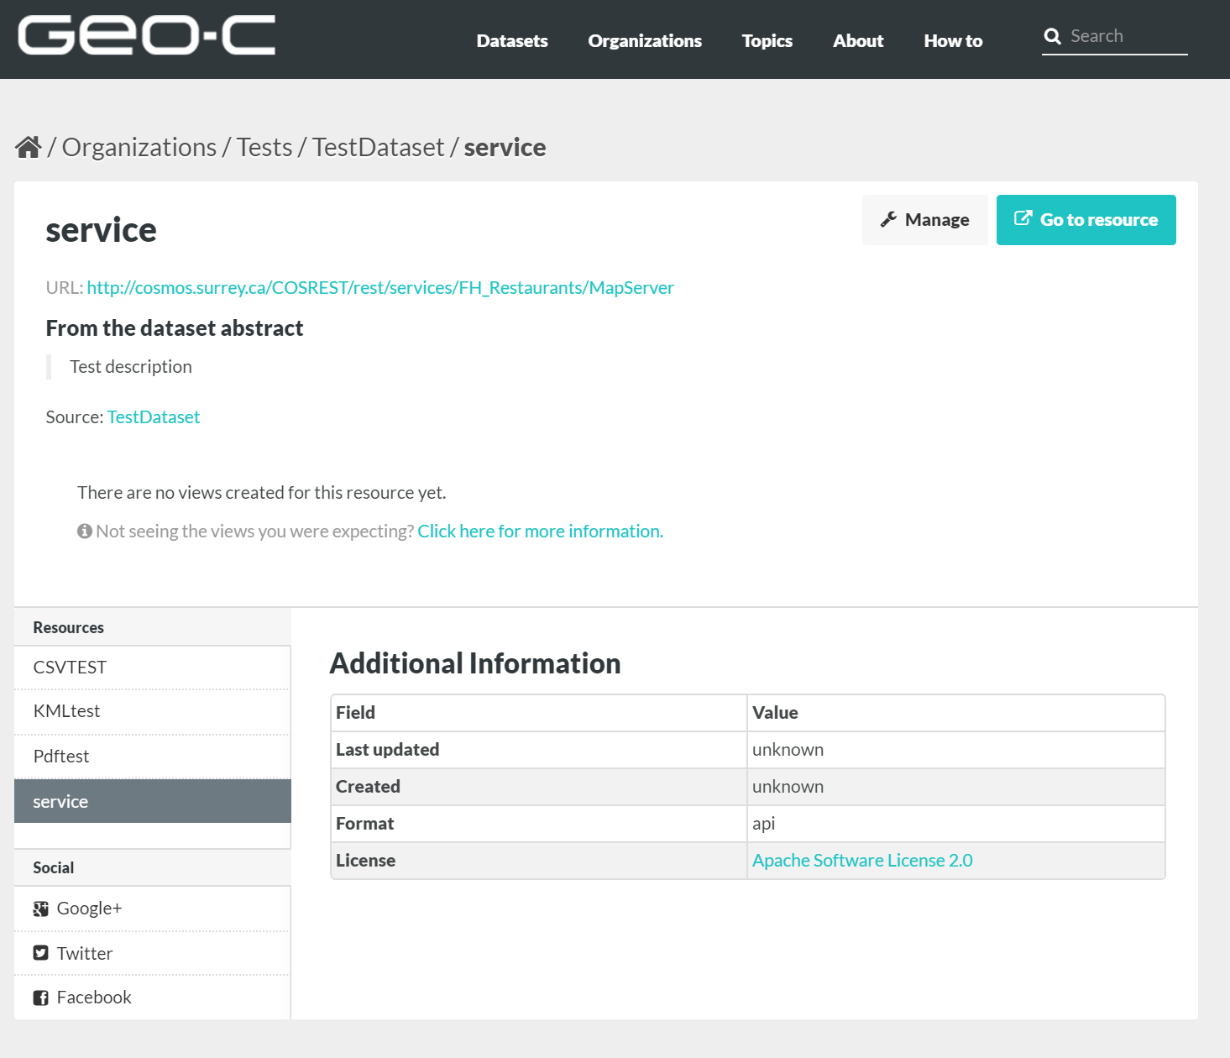Click the Facebook icon in Social

40,998
